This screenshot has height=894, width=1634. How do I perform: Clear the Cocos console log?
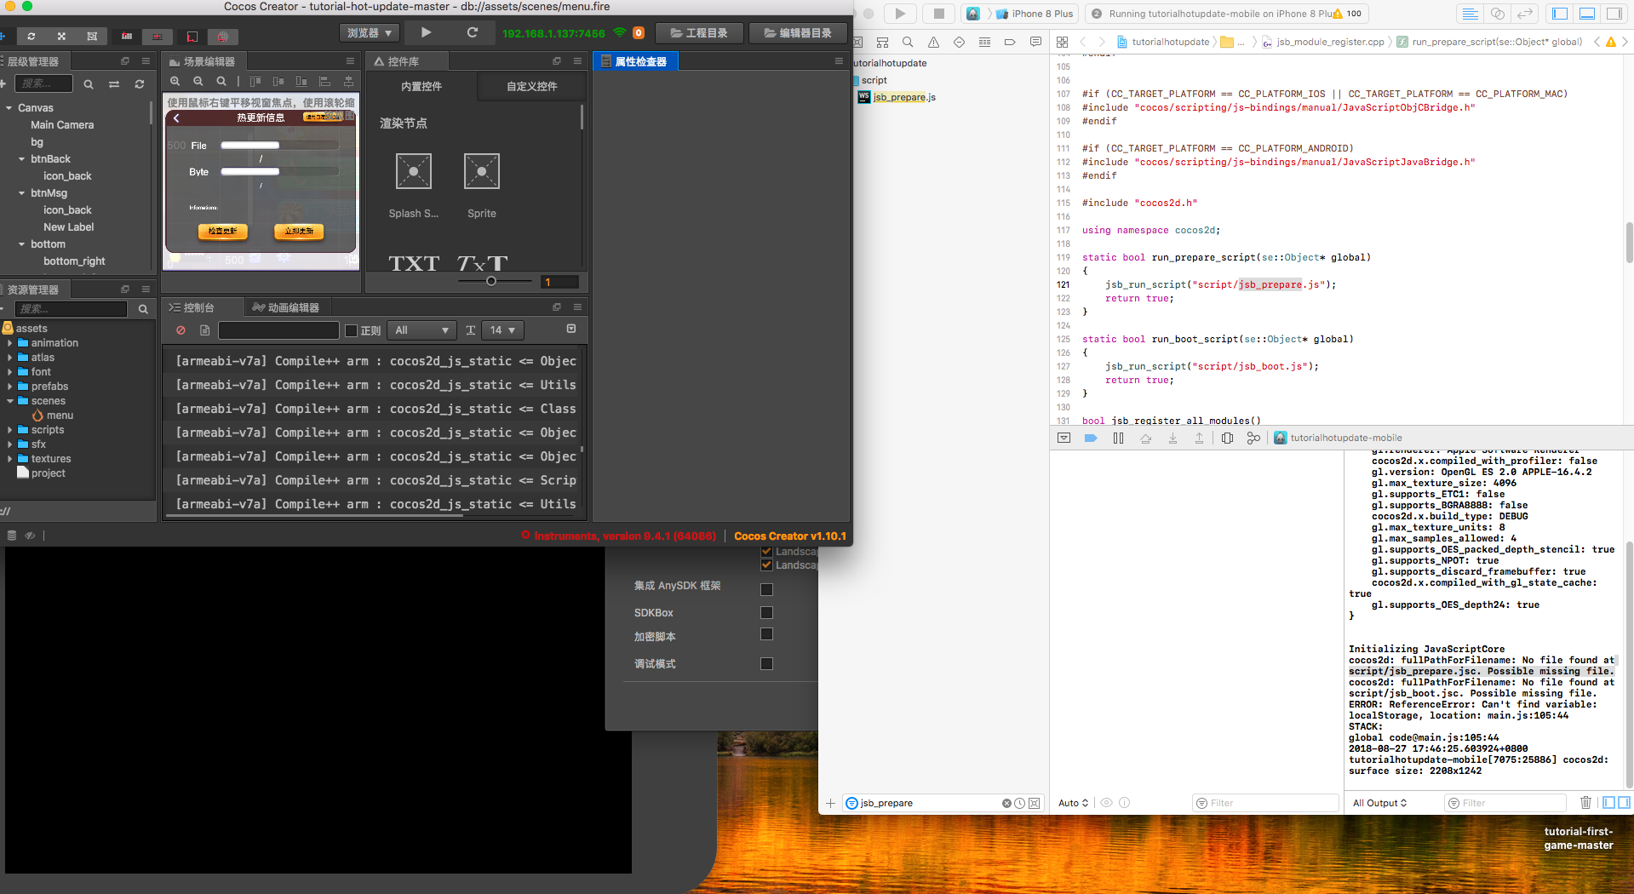(181, 330)
